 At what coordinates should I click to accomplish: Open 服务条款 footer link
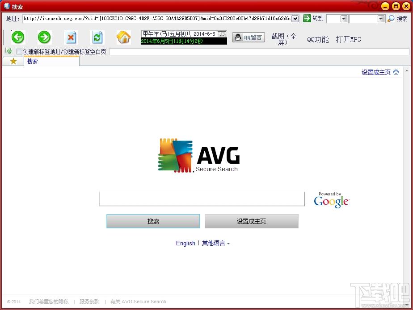[89, 302]
